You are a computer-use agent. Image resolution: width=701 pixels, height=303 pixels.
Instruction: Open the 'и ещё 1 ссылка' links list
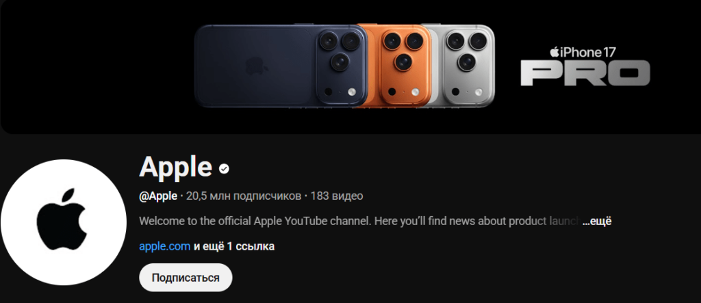[x=234, y=246]
